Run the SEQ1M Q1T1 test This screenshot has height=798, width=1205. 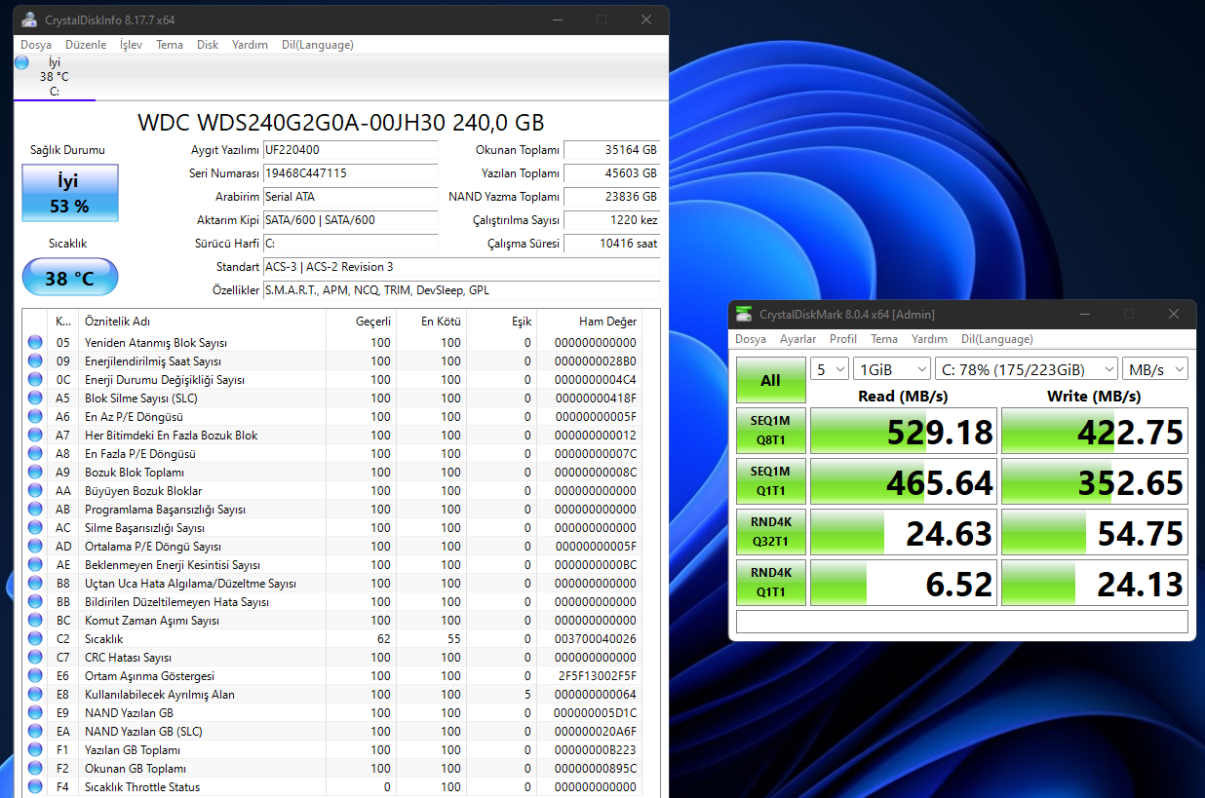click(770, 481)
